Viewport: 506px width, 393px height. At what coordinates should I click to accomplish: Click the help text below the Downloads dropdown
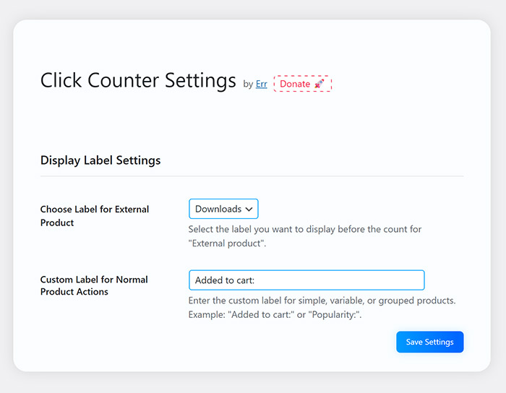[x=304, y=229]
